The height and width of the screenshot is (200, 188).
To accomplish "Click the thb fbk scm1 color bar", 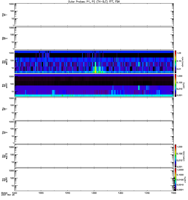I will [x=176, y=85].
